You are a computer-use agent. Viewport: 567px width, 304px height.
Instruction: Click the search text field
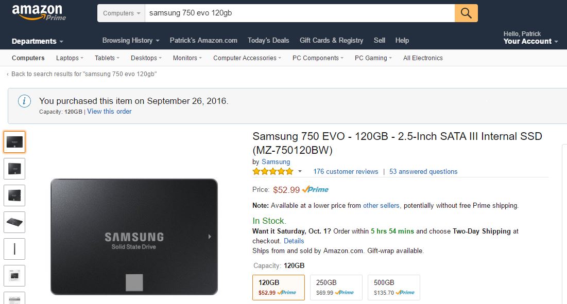299,13
